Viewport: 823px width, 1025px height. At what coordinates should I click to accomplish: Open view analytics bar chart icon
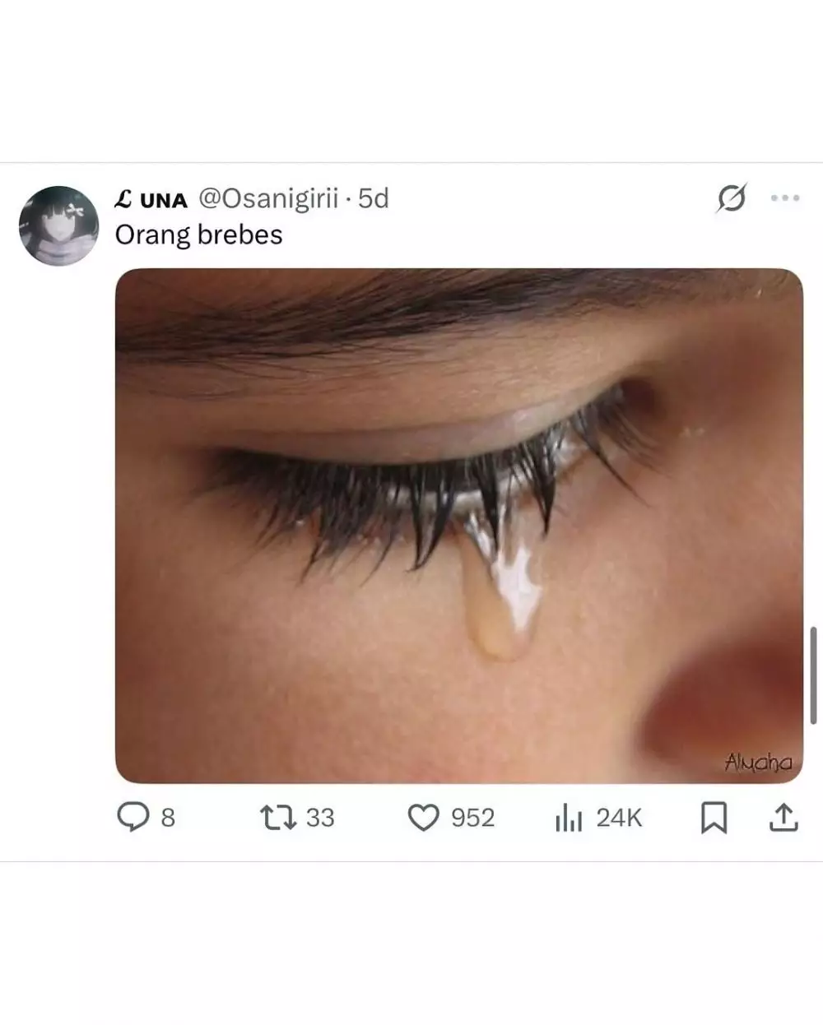click(569, 818)
